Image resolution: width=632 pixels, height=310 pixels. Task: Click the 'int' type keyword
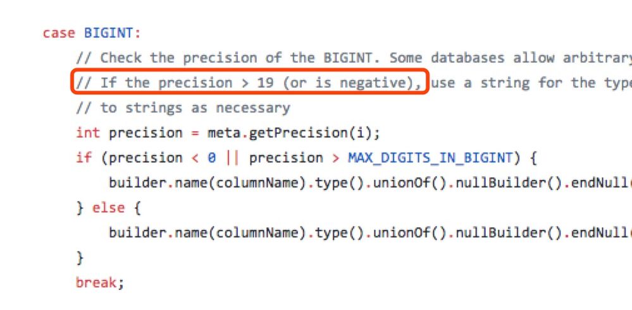[88, 133]
